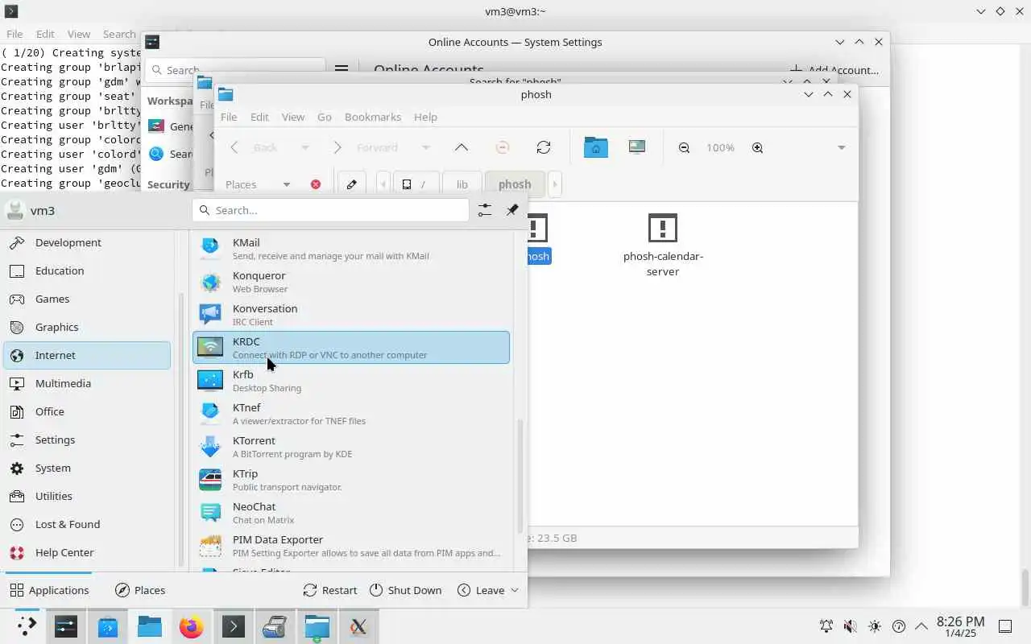This screenshot has width=1031, height=644.
Task: Open NeoChat Matrix chat
Action: tap(351, 513)
